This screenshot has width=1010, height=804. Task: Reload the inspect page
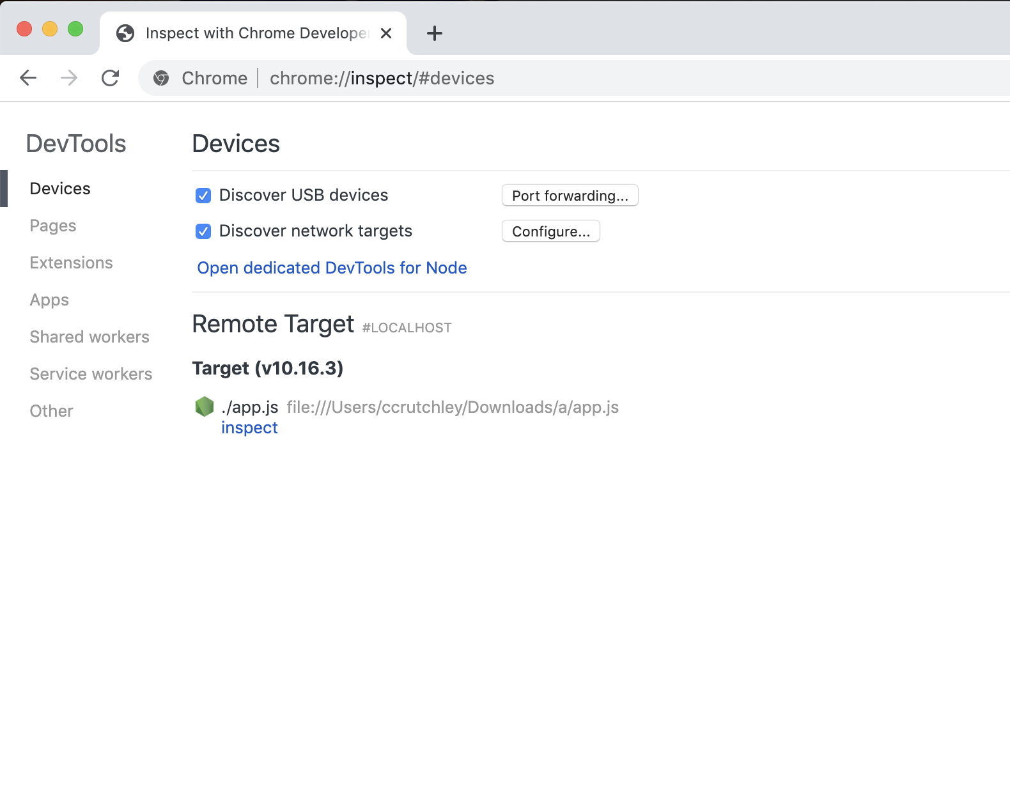pyautogui.click(x=111, y=78)
